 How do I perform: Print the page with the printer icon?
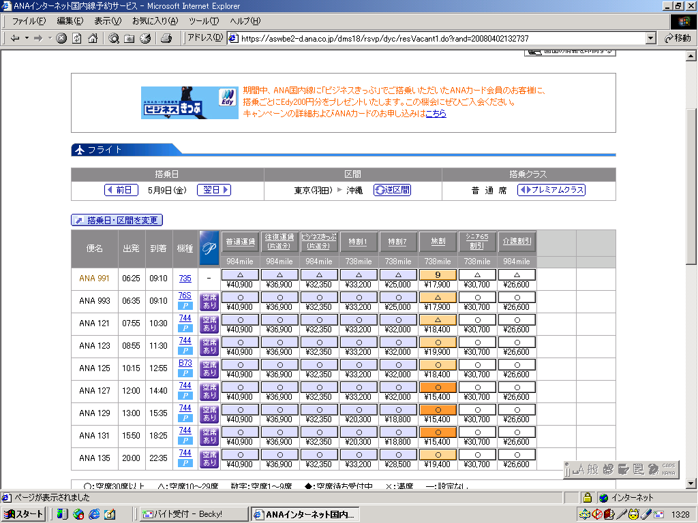coord(166,38)
